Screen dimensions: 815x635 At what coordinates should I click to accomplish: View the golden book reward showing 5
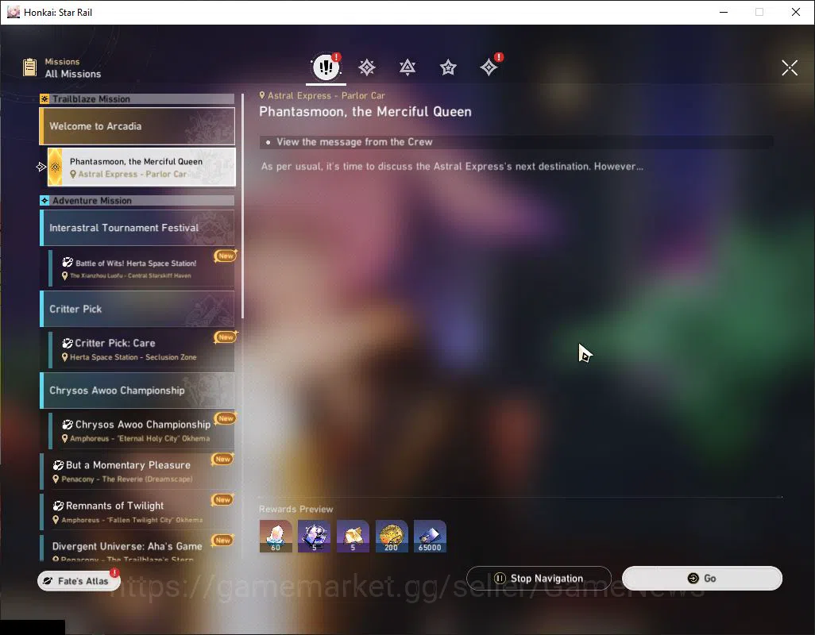353,537
